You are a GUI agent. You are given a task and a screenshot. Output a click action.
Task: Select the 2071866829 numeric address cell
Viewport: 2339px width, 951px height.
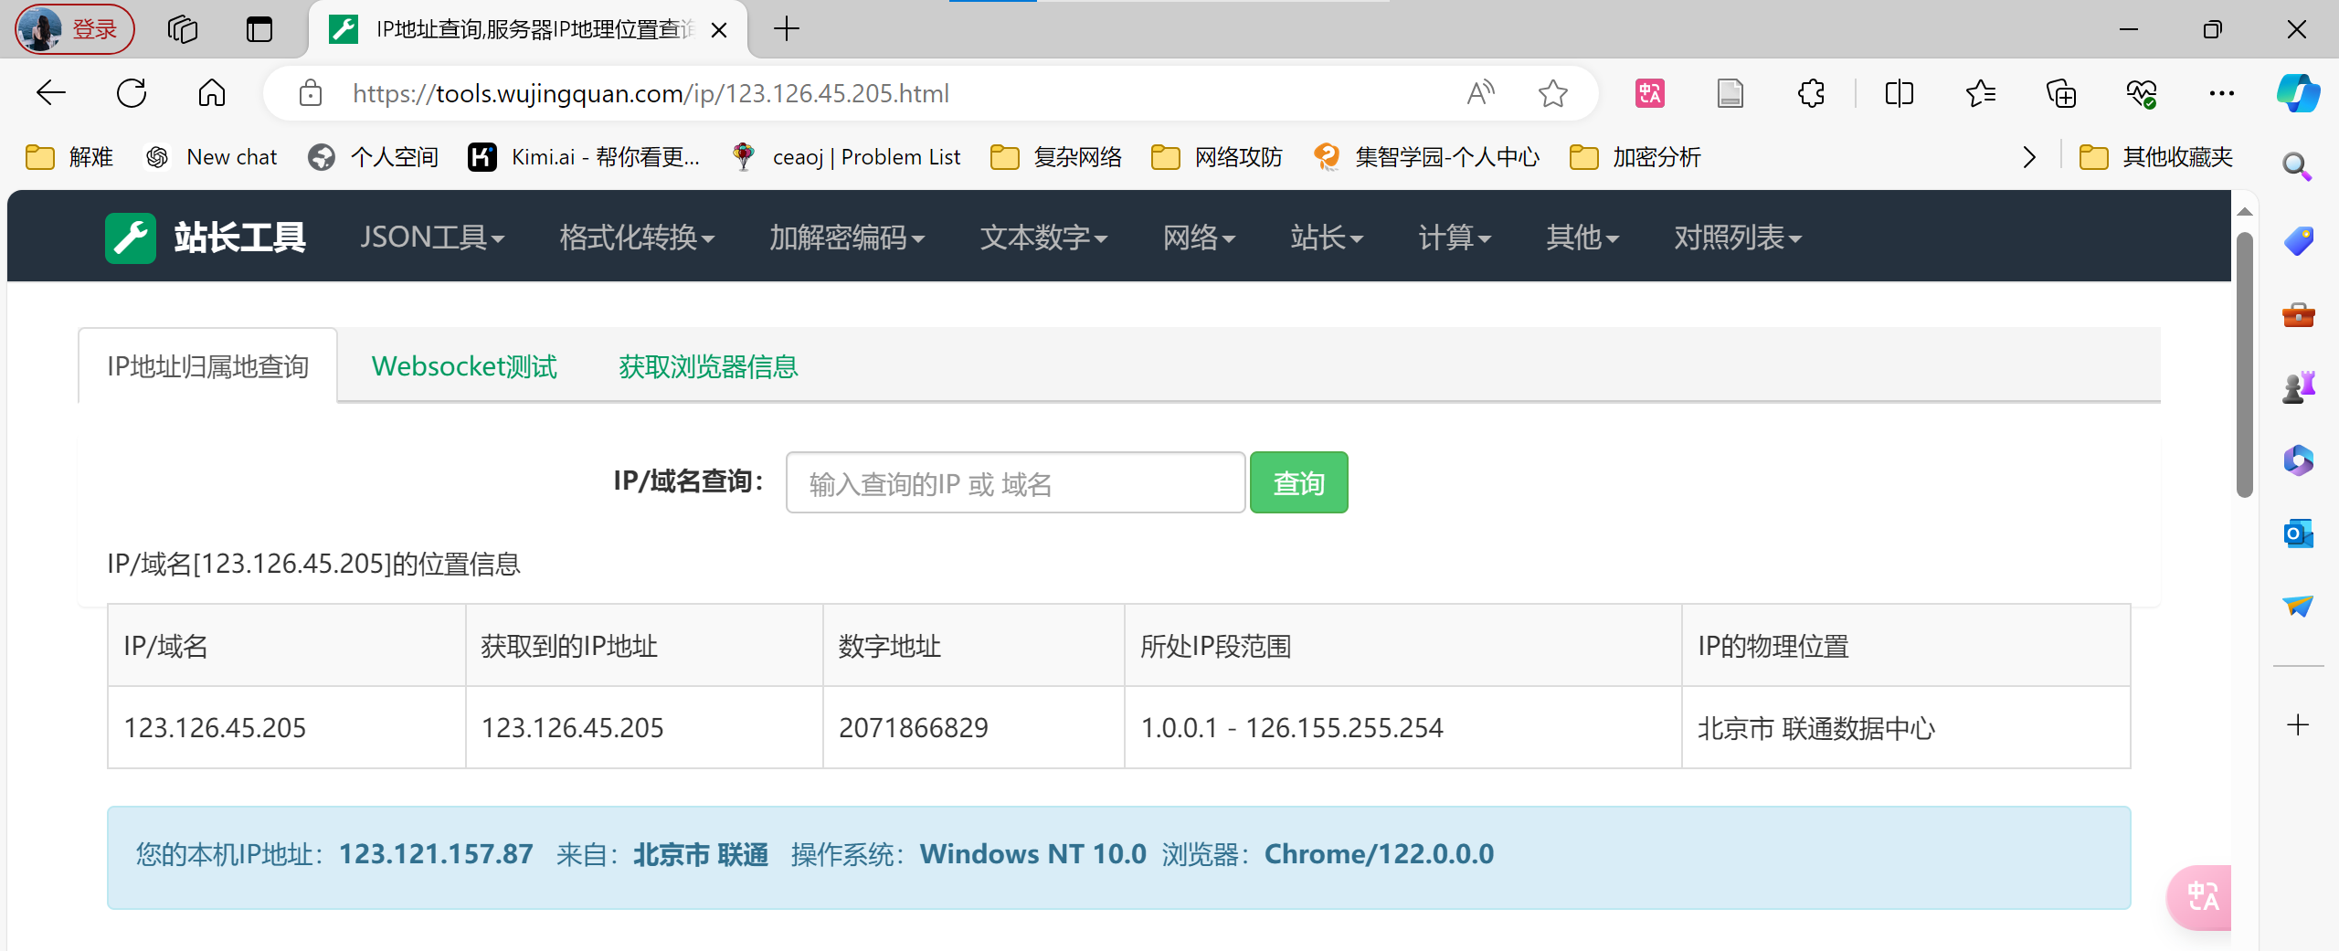pyautogui.click(x=973, y=728)
